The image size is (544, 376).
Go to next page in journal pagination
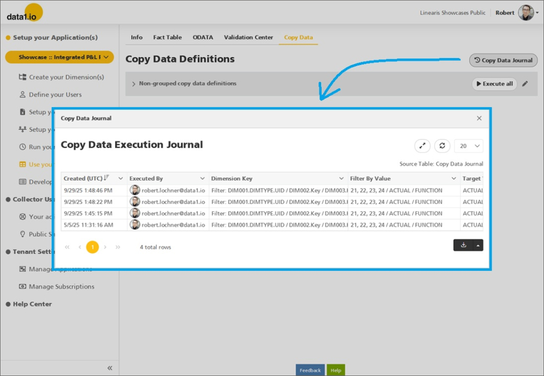(x=105, y=247)
